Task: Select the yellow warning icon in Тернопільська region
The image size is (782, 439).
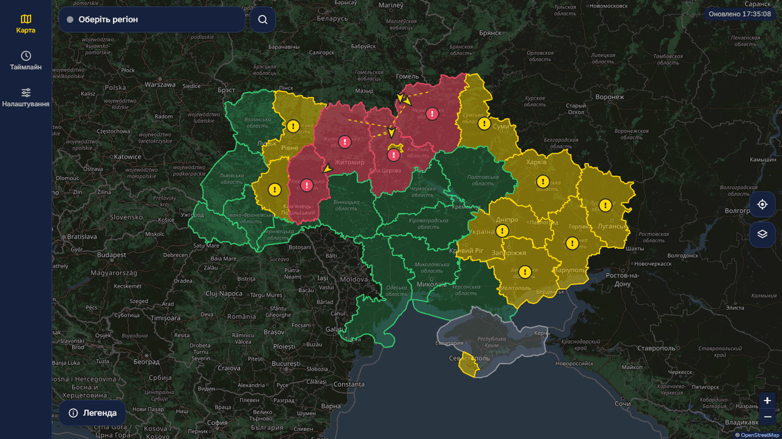Action: (x=274, y=190)
